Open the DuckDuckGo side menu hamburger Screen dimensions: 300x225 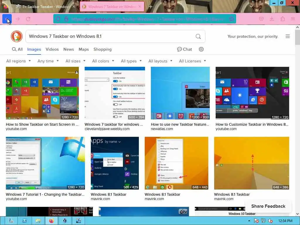(288, 36)
